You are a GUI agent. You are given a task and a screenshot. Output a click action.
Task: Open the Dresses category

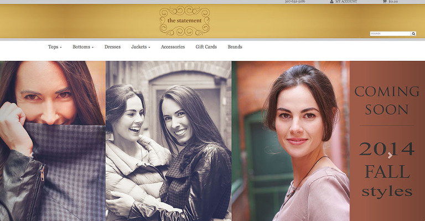tap(112, 47)
